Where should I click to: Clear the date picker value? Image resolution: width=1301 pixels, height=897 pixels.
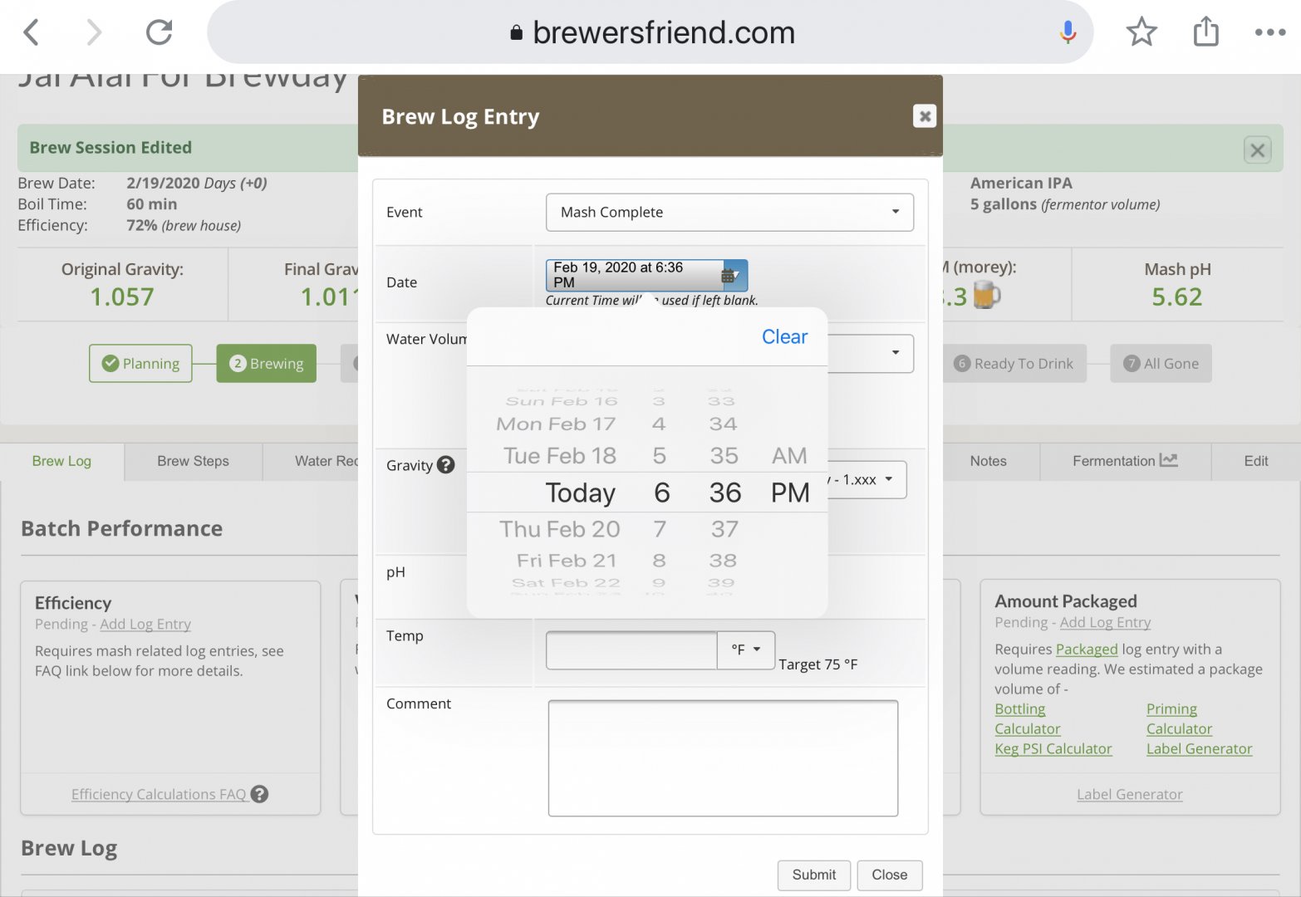click(784, 336)
